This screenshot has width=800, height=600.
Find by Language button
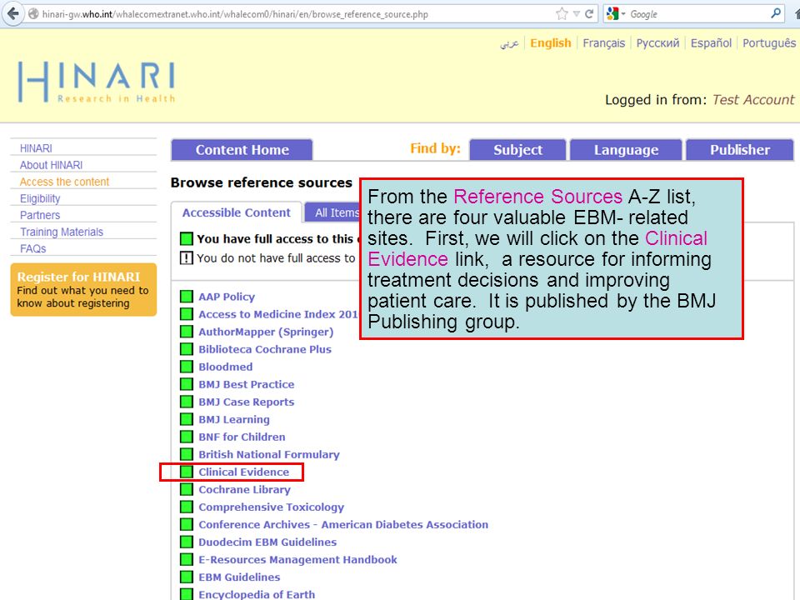click(626, 149)
